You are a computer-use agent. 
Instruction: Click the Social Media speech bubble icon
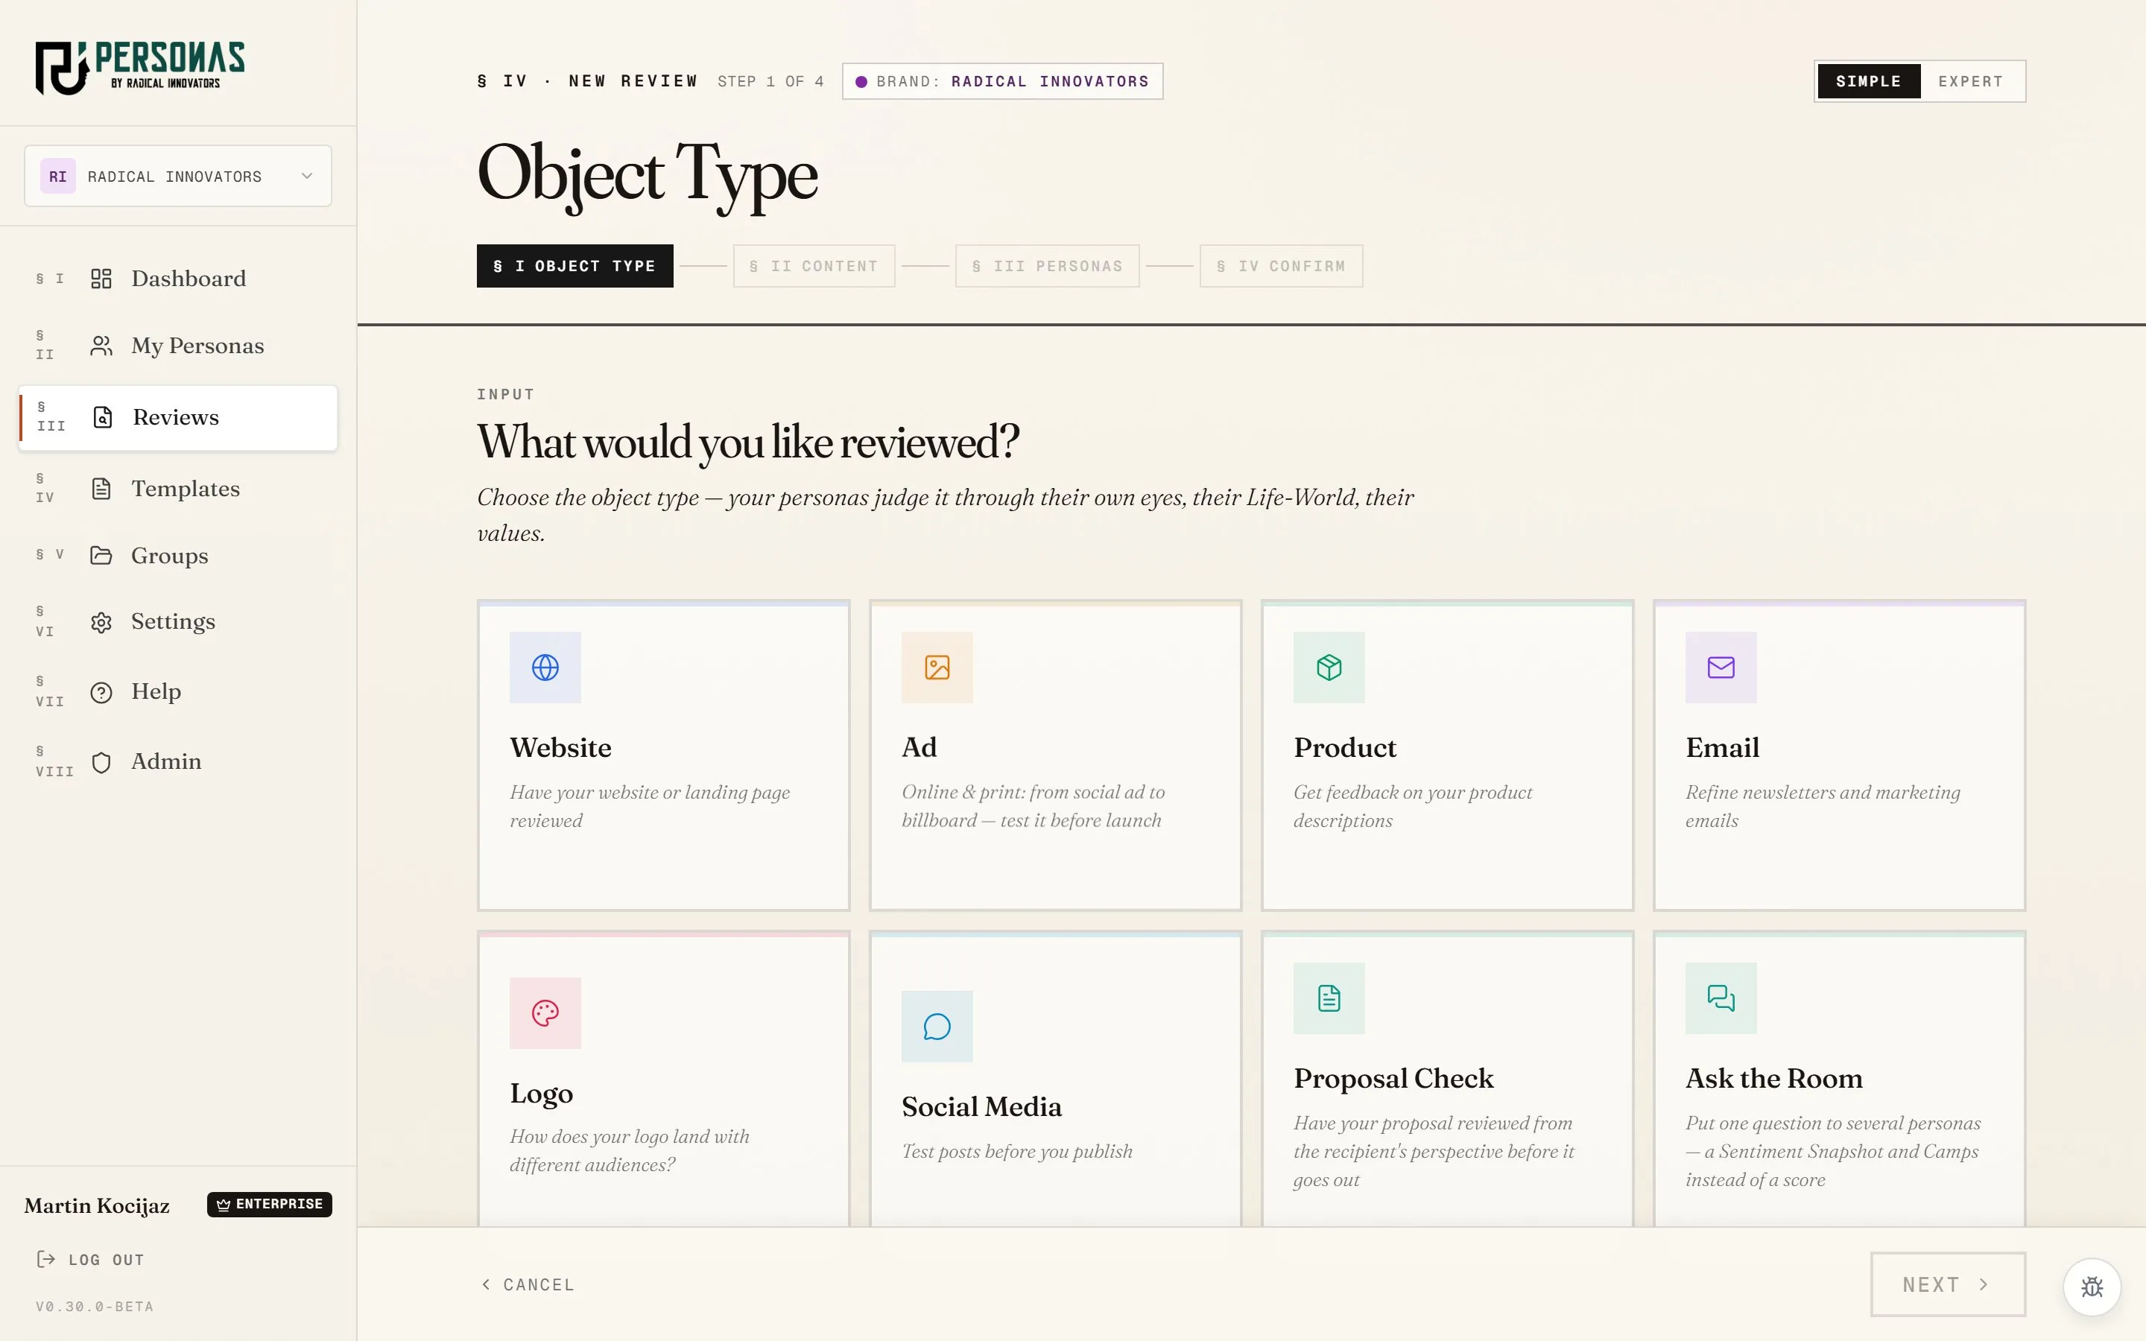(937, 1026)
